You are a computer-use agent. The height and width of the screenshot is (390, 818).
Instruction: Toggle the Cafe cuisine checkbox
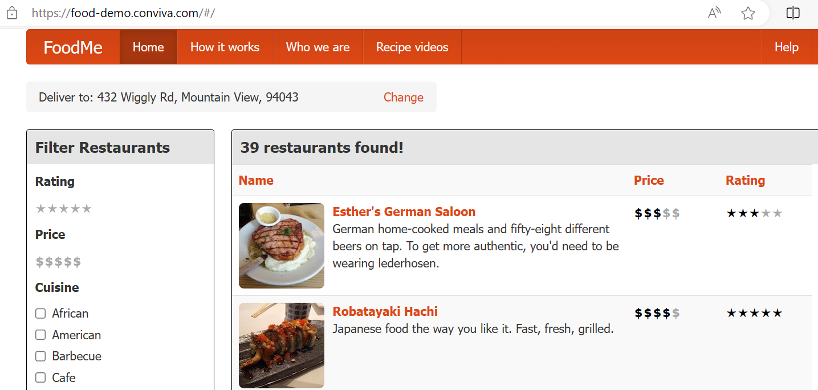click(40, 377)
